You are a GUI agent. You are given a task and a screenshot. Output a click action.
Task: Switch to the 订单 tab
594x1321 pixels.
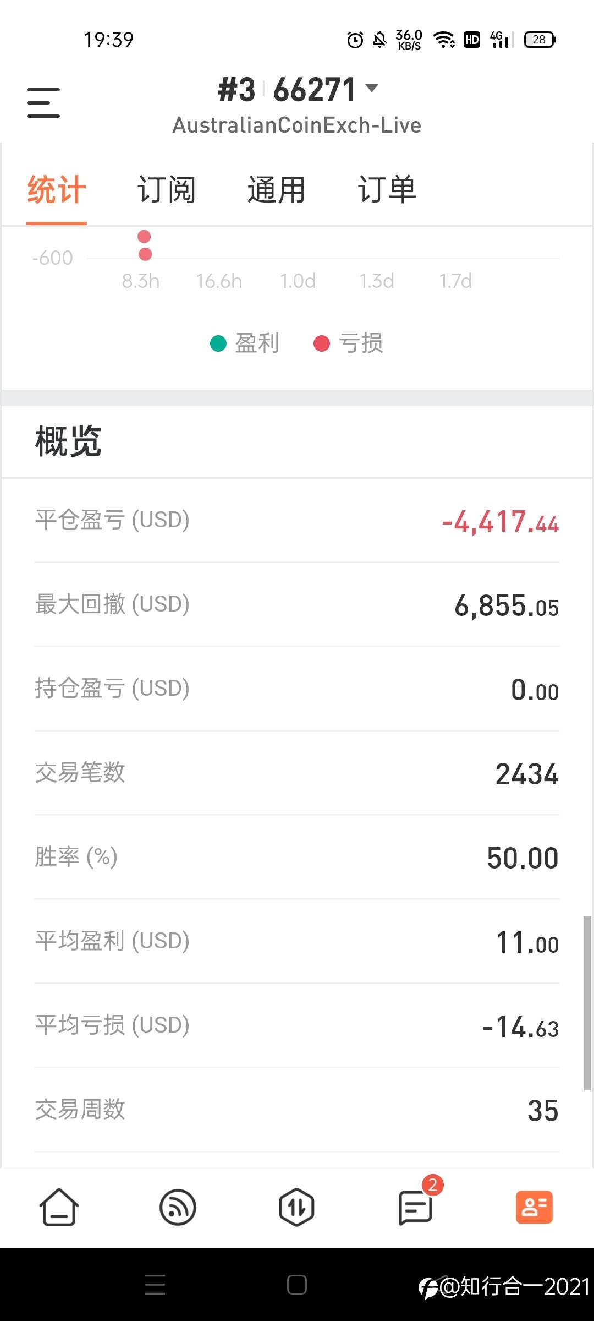coord(387,190)
